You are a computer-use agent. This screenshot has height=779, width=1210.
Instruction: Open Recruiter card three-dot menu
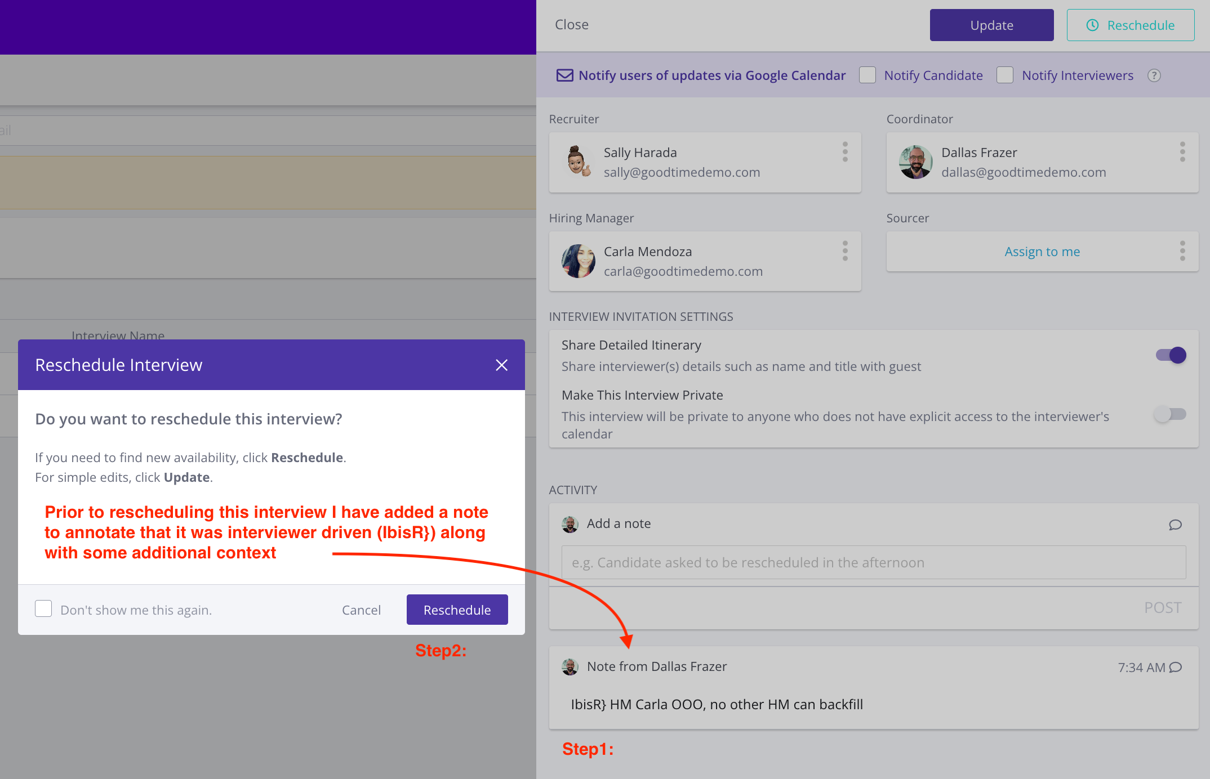pos(845,152)
